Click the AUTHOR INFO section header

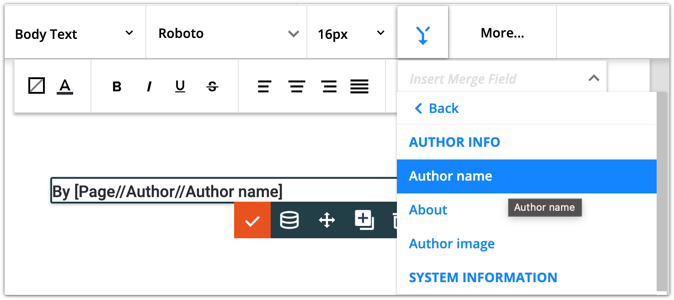tap(455, 142)
